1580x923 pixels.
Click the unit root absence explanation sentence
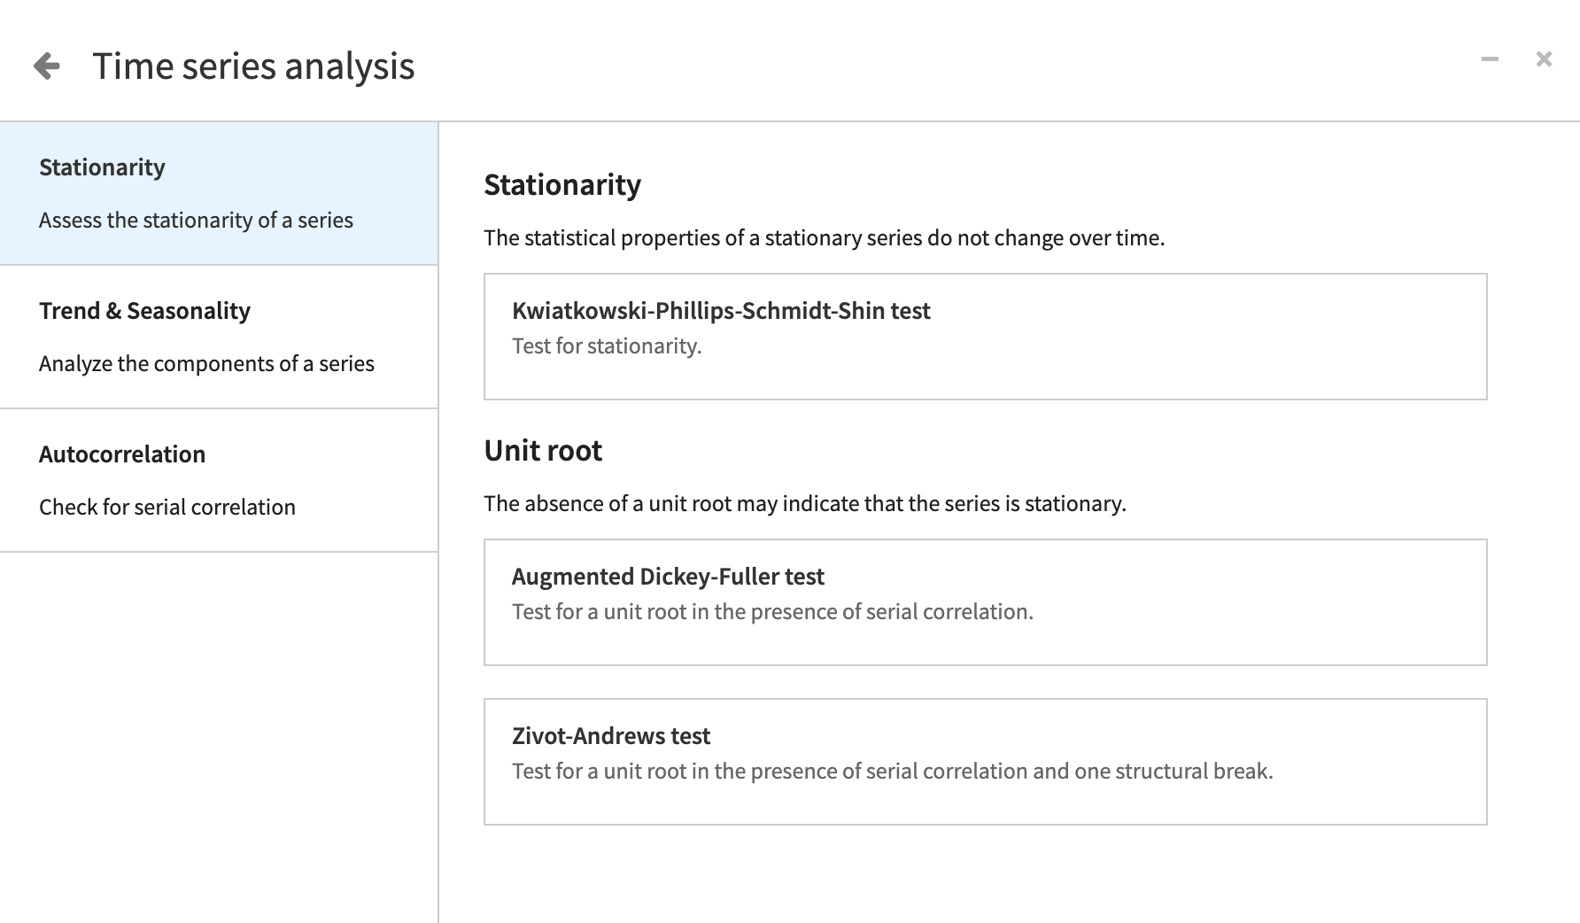[804, 504]
